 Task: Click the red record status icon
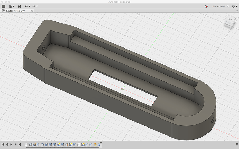coord(206,6)
